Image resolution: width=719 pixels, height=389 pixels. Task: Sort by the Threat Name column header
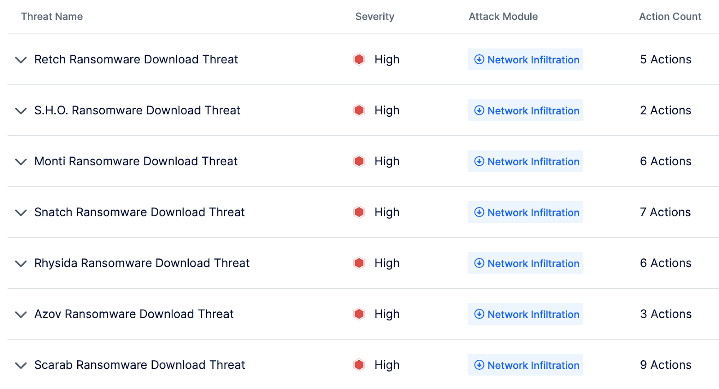52,17
